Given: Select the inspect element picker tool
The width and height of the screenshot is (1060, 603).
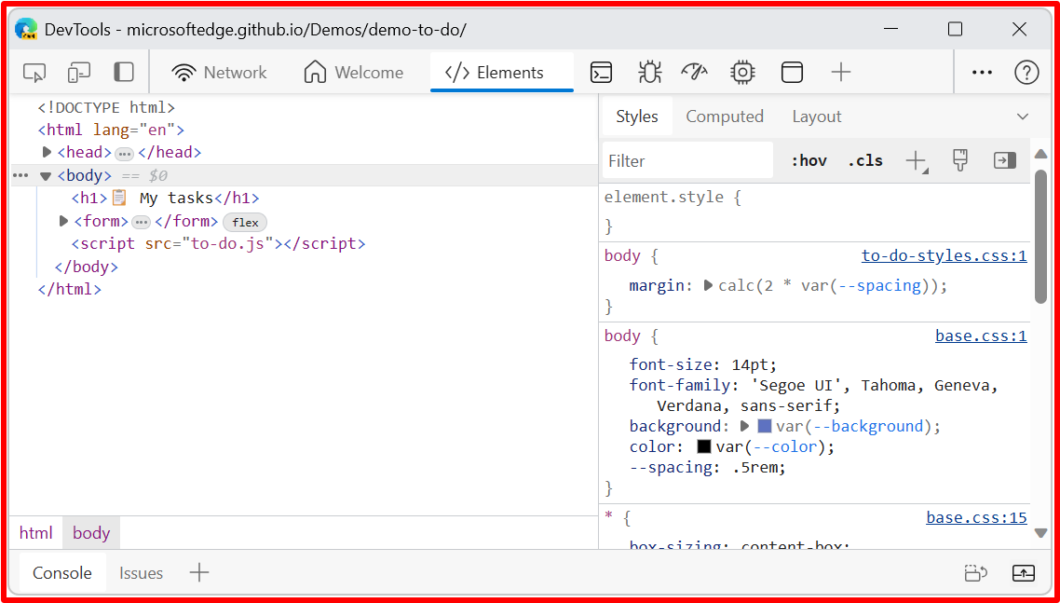Looking at the screenshot, I should pyautogui.click(x=34, y=71).
